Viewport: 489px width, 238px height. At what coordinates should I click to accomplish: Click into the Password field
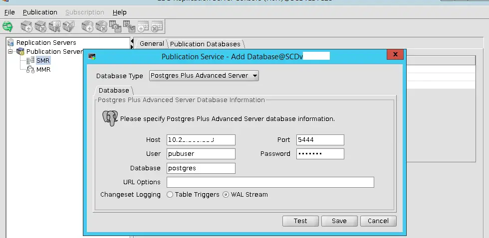(320, 154)
